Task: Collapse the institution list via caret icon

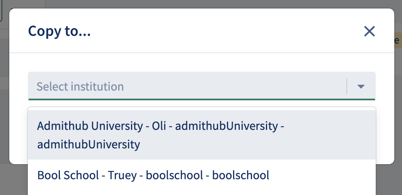Action: pos(361,86)
